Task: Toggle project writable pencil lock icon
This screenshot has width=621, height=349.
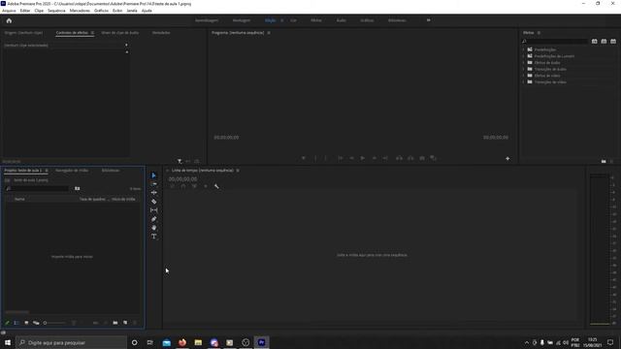Action: point(7,323)
